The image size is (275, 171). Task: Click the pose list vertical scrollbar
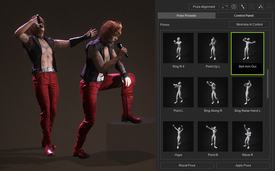(268, 84)
